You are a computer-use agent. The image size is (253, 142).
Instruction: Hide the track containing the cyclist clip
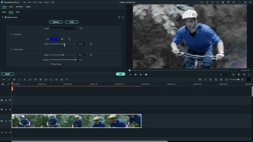[x=10, y=121]
